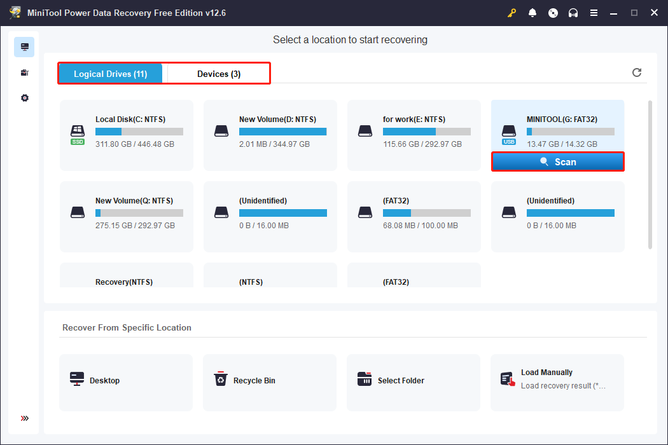The image size is (668, 445).
Task: Recover from the Desktop location
Action: click(x=126, y=383)
